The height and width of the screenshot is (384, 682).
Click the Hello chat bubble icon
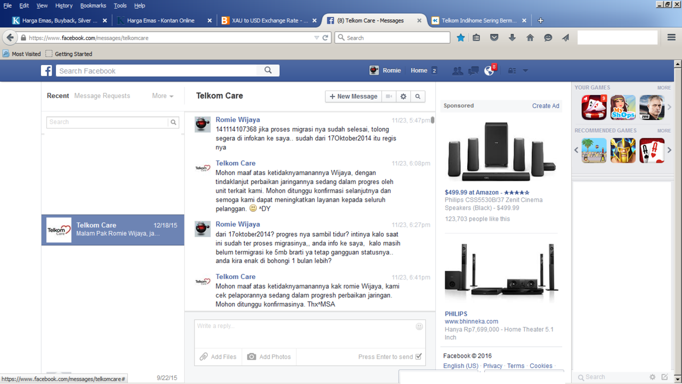tap(548, 38)
